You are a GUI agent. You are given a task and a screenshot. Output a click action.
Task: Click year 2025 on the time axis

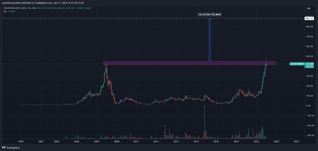pos(276,142)
